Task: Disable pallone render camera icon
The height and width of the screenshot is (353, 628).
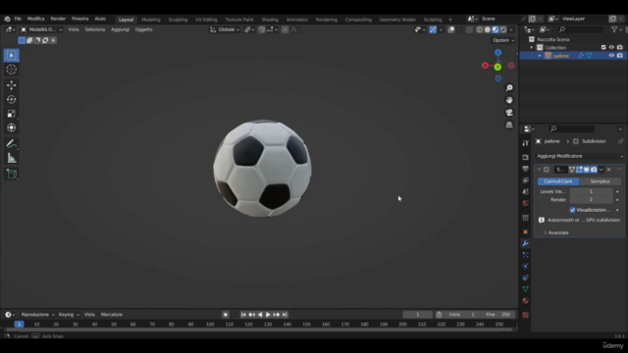Action: point(619,56)
